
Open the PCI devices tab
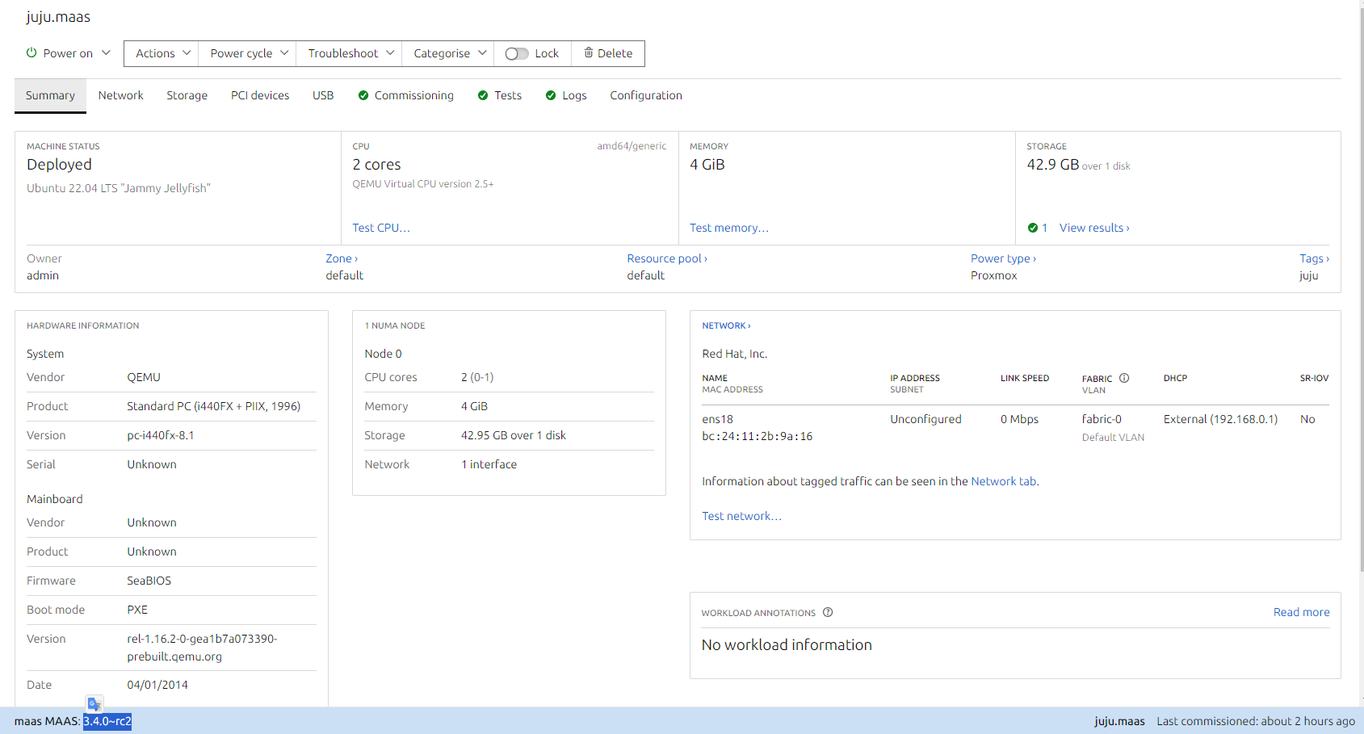259,95
